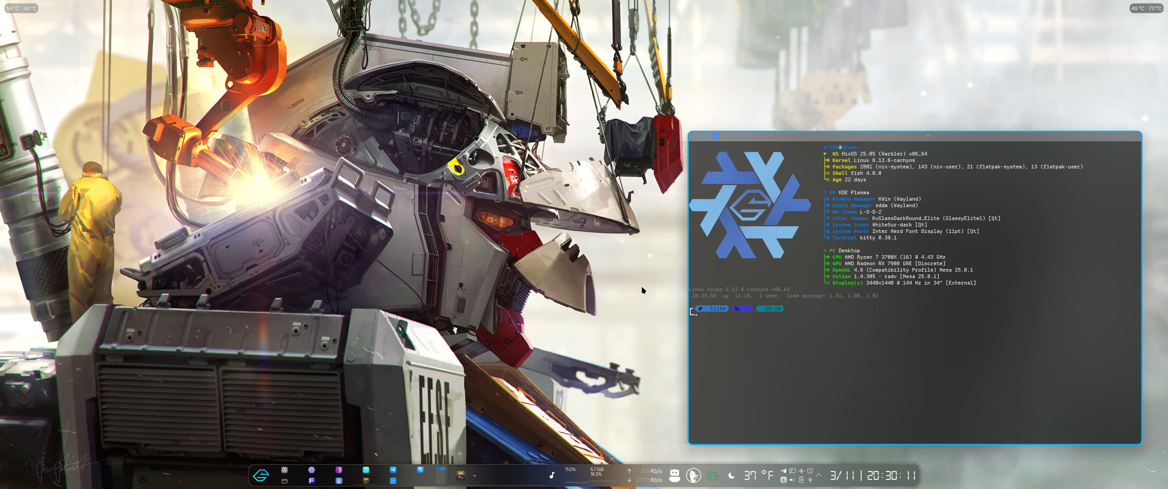The image size is (1168, 489).
Task: Click the KDE Connect phone tray icon
Action: [x=801, y=480]
